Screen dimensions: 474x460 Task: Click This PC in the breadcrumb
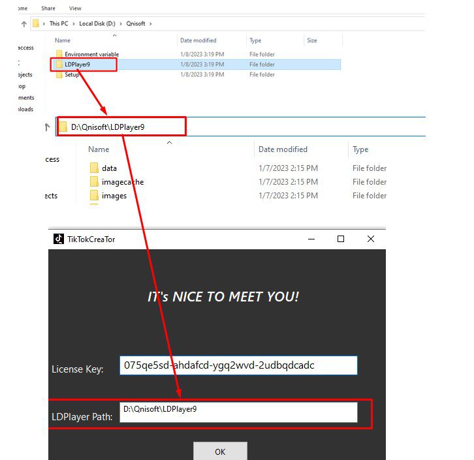click(x=59, y=23)
